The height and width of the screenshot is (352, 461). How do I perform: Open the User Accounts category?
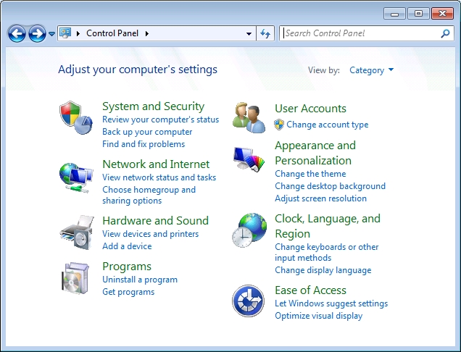[x=310, y=109]
